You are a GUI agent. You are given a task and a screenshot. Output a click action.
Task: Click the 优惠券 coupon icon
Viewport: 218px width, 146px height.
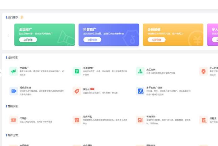click(x=13, y=120)
